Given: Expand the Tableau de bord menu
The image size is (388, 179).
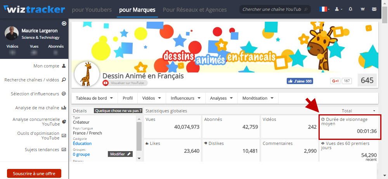Looking at the screenshot, I should tap(95, 98).
